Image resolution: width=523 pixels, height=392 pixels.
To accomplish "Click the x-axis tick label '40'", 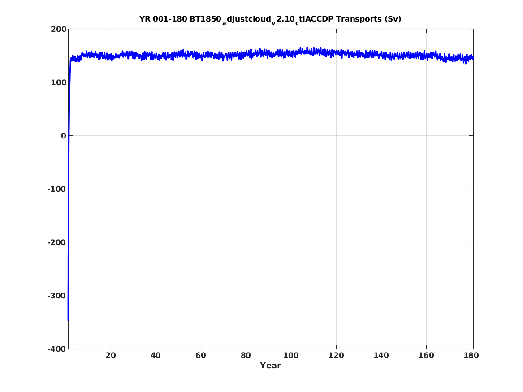I will click(156, 355).
